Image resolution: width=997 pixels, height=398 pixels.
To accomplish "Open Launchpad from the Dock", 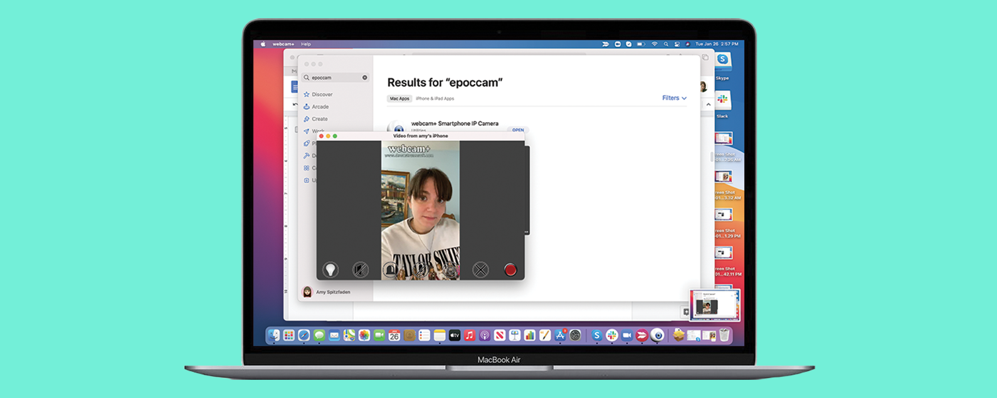I will pyautogui.click(x=289, y=335).
